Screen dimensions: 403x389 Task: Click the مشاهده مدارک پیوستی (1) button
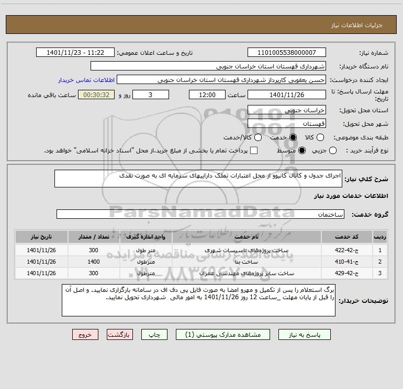click(x=223, y=335)
